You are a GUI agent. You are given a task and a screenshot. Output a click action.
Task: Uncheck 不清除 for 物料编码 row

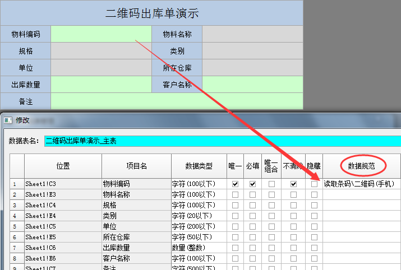click(x=293, y=184)
